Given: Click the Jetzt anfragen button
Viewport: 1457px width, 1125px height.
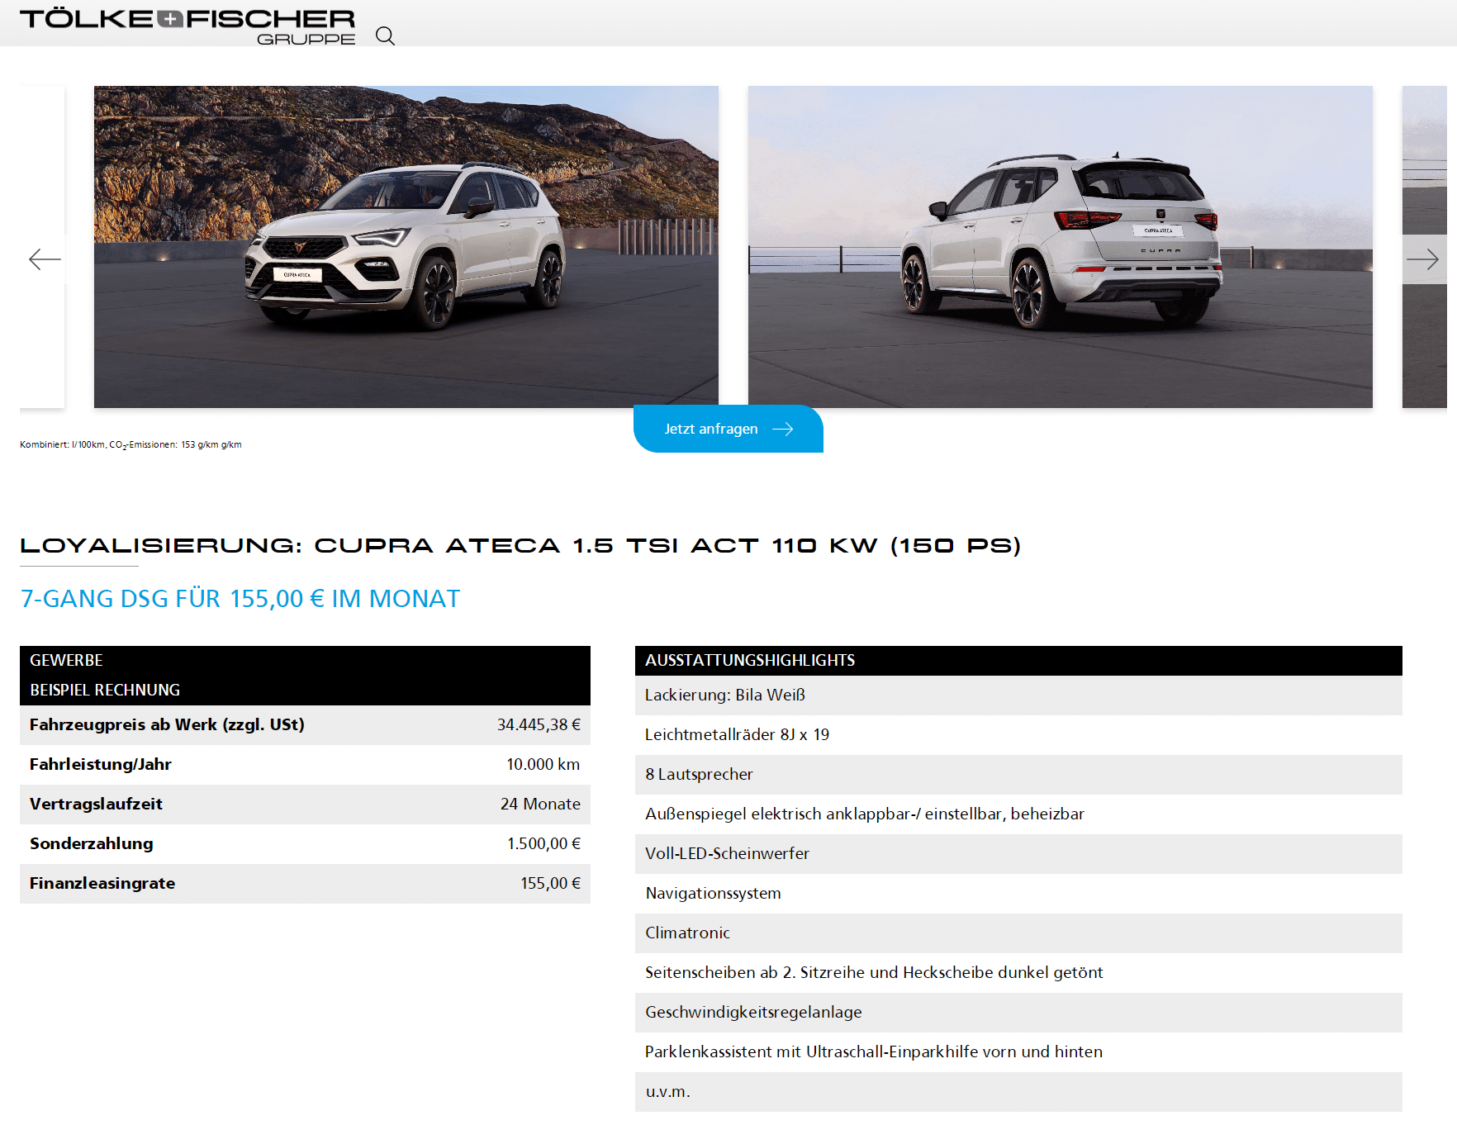Looking at the screenshot, I should click(x=728, y=429).
